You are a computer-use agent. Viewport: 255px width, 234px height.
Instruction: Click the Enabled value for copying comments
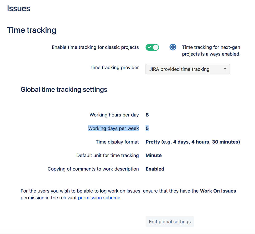click(155, 169)
